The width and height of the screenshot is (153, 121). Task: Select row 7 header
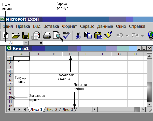pos(10,84)
